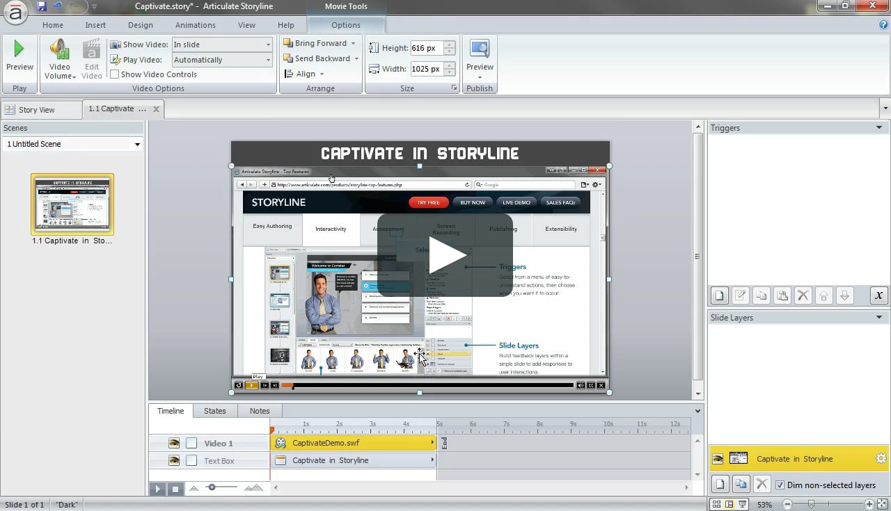This screenshot has width=891, height=511.
Task: Collapse the Slide Layers panel arrow
Action: (879, 318)
